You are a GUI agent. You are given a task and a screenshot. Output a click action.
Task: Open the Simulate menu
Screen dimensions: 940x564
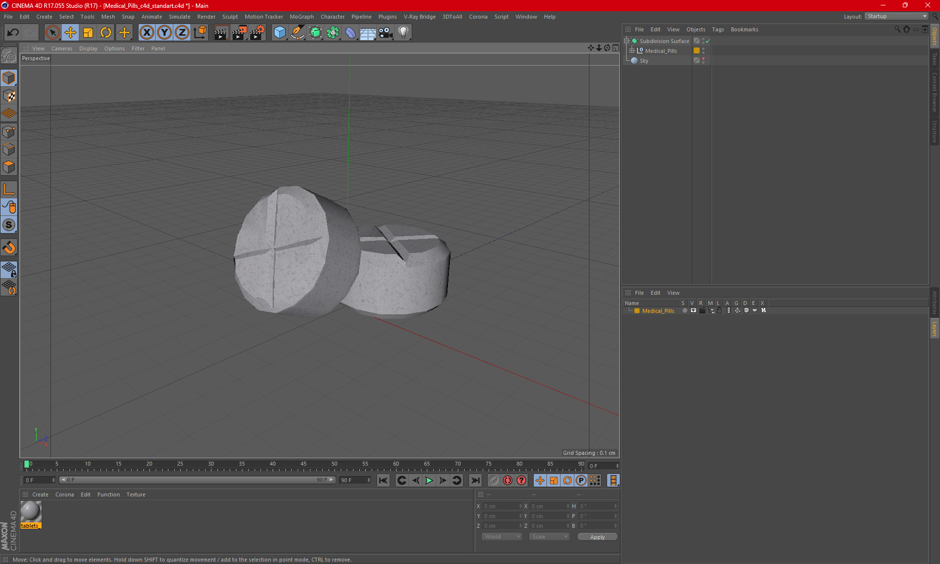(x=180, y=17)
